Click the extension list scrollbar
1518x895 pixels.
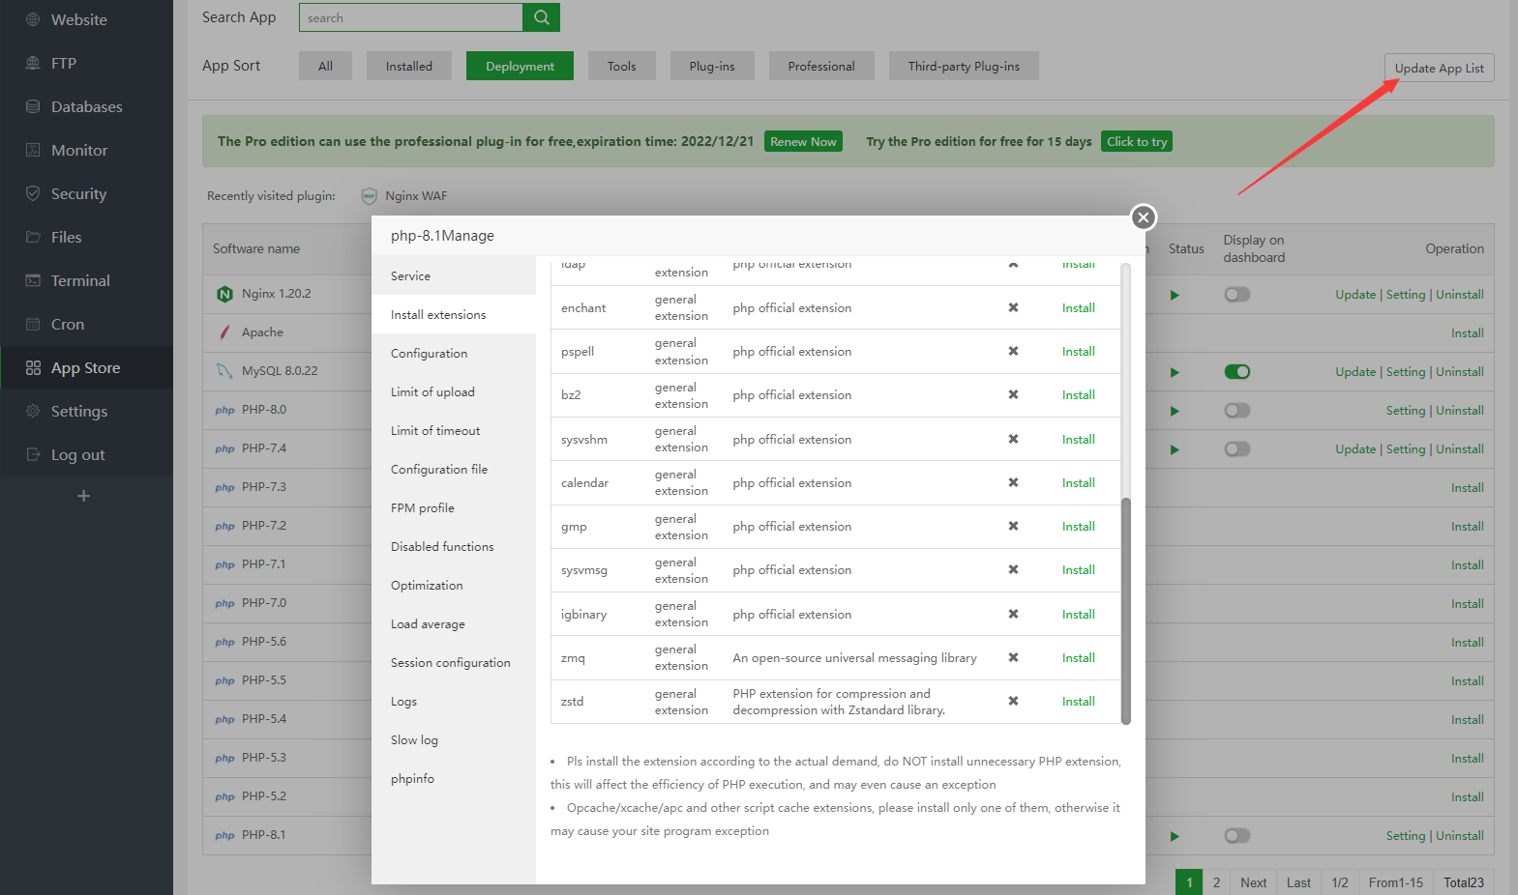(x=1125, y=609)
